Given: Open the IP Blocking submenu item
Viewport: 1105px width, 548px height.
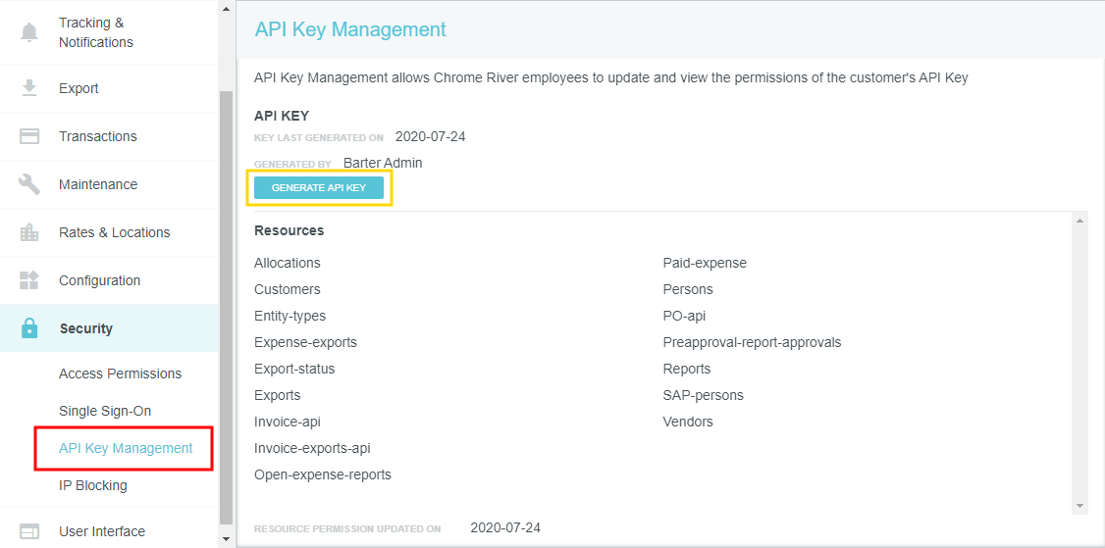Looking at the screenshot, I should coord(92,485).
